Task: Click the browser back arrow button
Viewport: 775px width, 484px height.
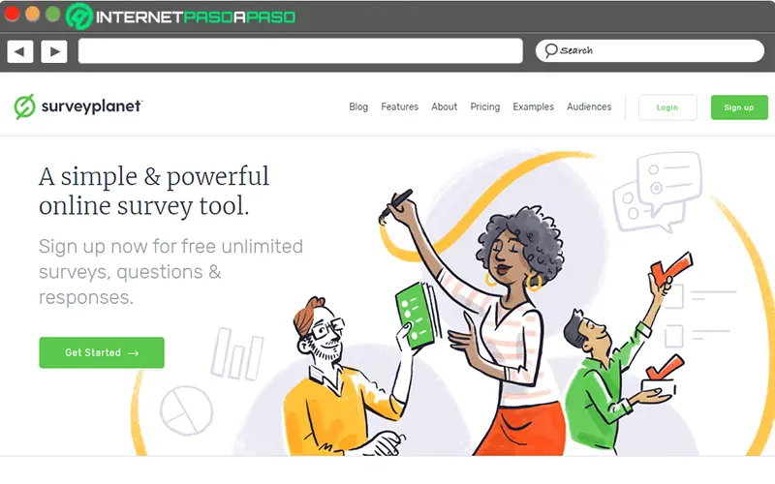Action: click(x=20, y=51)
